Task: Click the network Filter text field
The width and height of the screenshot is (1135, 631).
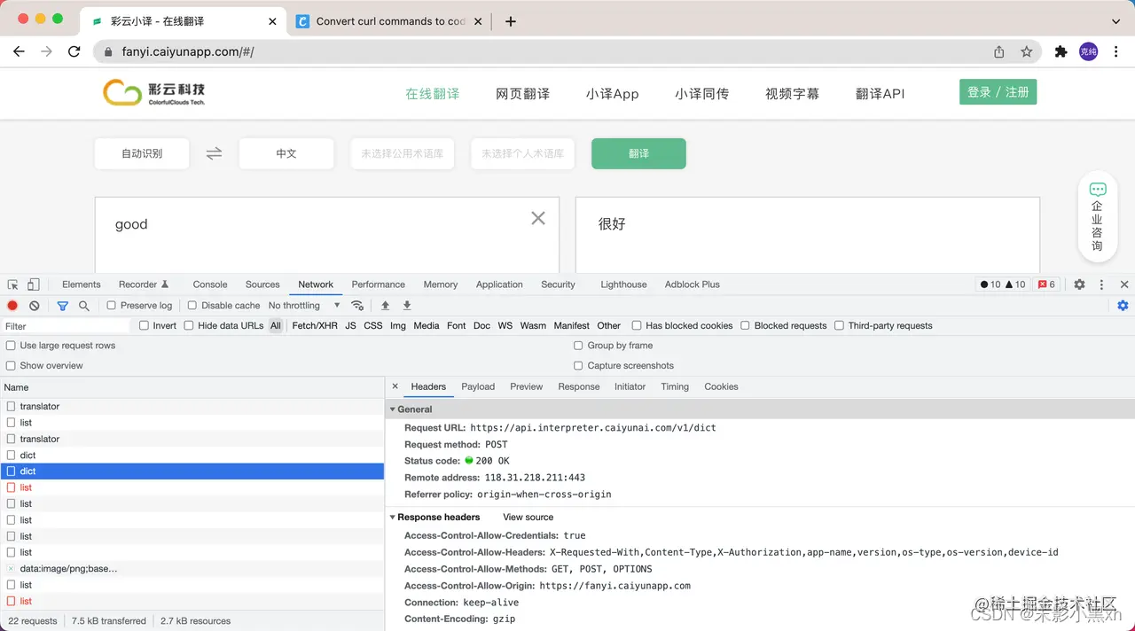Action: click(67, 326)
